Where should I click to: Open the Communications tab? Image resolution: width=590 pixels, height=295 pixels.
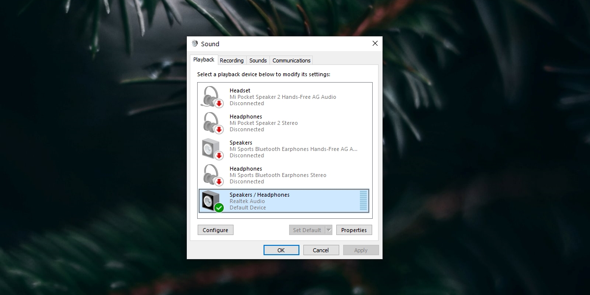point(291,60)
